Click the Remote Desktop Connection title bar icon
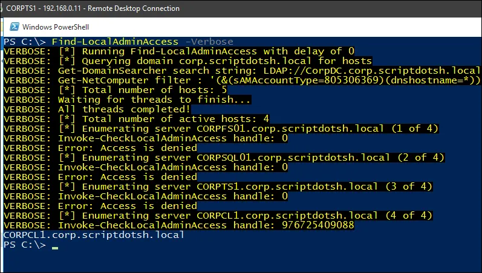This screenshot has height=273, width=482. 1,8
